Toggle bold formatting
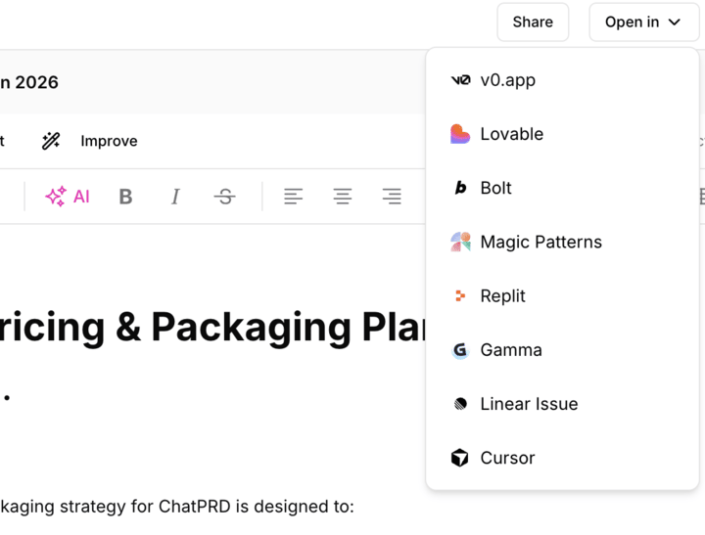705x535 pixels. click(125, 197)
